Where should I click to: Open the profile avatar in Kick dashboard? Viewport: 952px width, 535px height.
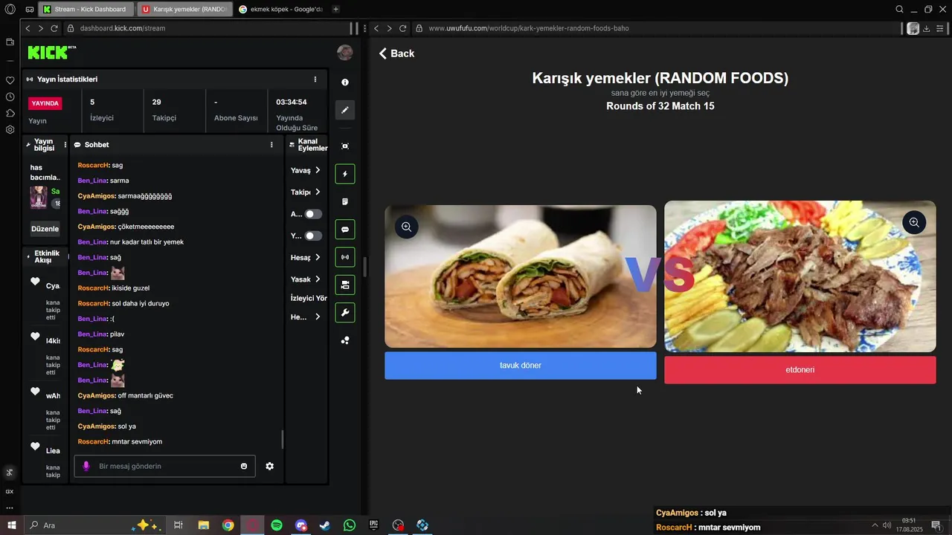345,52
